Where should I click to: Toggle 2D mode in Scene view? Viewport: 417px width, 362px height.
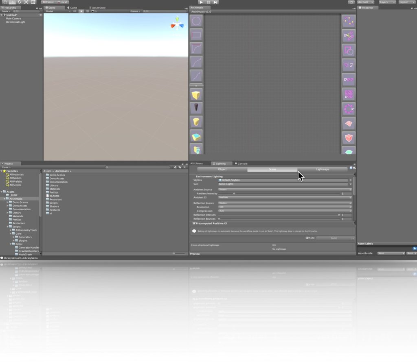click(75, 11)
